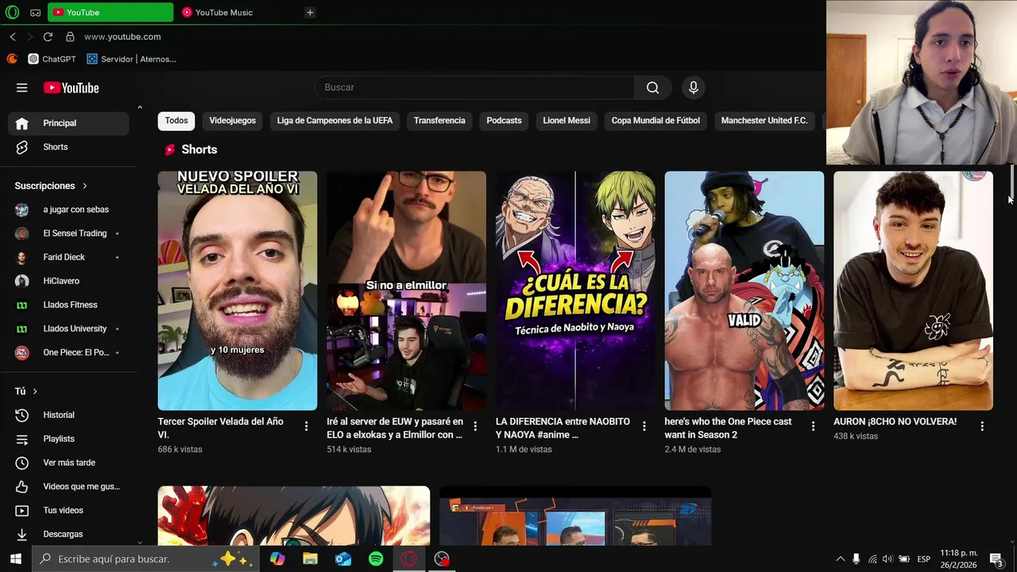Image resolution: width=1017 pixels, height=572 pixels.
Task: Click the address bar www.youtube.com
Action: pos(122,37)
